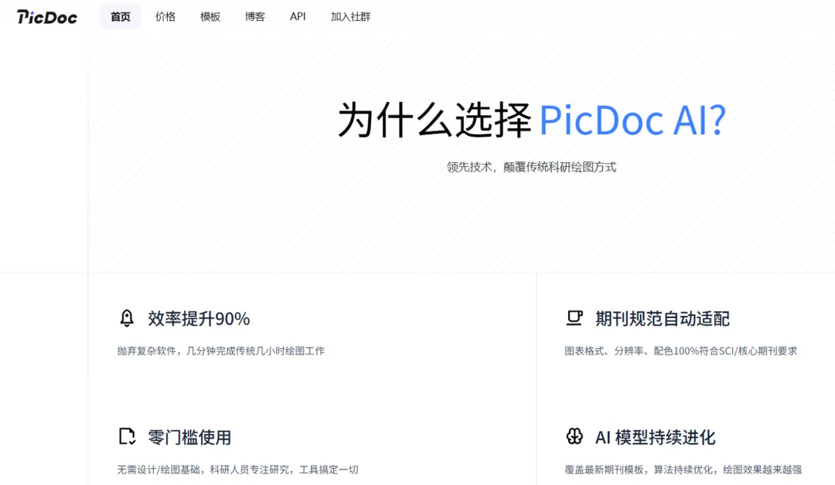Click the subtitle 领先技术，颠覆传统科研绘图方式
This screenshot has height=485, width=835.
531,167
